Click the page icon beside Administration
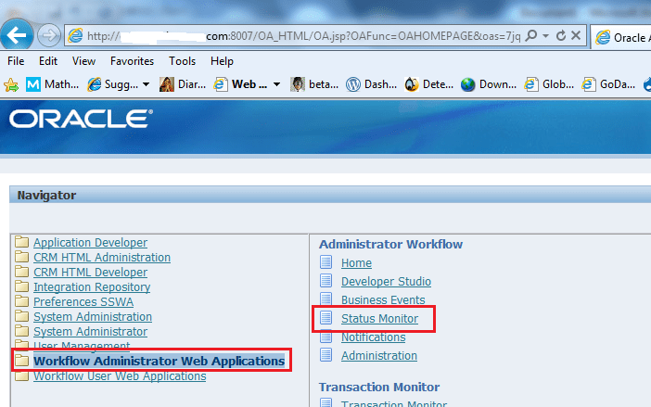 [325, 355]
